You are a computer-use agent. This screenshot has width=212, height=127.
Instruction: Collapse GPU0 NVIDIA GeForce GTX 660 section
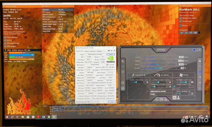pyautogui.click(x=5, y=50)
